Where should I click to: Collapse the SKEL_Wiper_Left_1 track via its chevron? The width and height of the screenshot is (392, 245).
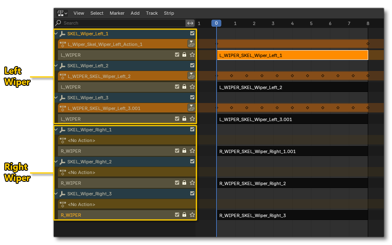tap(55, 33)
